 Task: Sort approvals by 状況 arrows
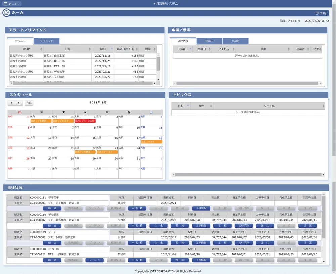(x=320, y=49)
